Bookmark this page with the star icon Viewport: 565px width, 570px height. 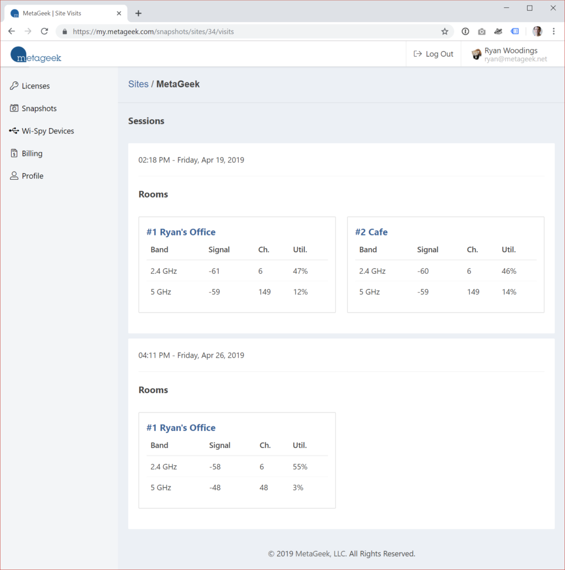coord(445,32)
